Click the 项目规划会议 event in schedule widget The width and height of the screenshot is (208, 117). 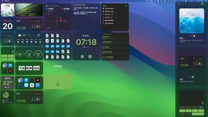click(x=115, y=43)
